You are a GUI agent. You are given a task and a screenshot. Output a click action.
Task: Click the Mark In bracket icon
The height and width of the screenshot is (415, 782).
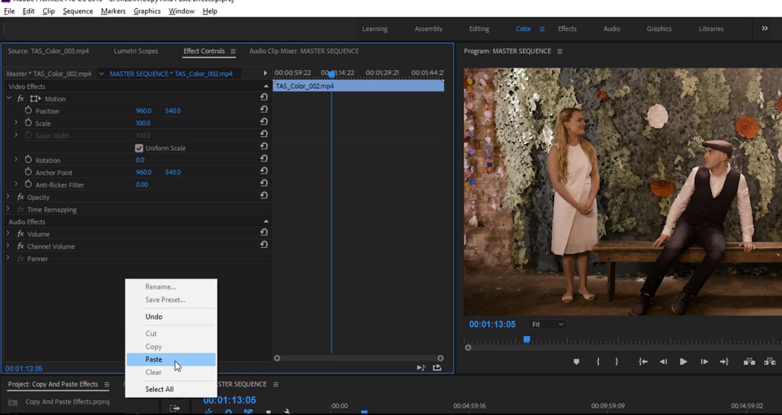tap(598, 362)
